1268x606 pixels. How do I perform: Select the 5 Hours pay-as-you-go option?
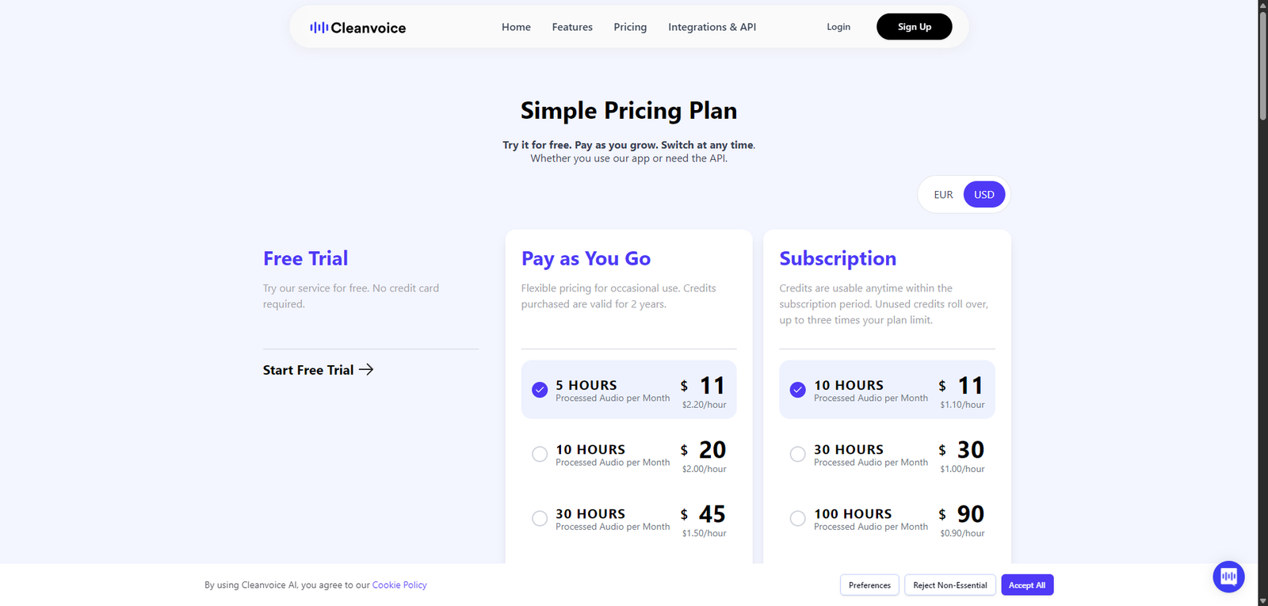point(540,390)
